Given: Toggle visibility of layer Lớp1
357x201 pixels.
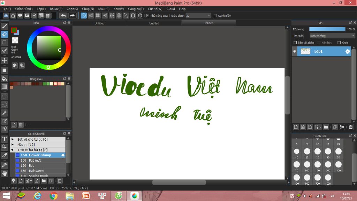Looking at the screenshot, I should pyautogui.click(x=295, y=52).
